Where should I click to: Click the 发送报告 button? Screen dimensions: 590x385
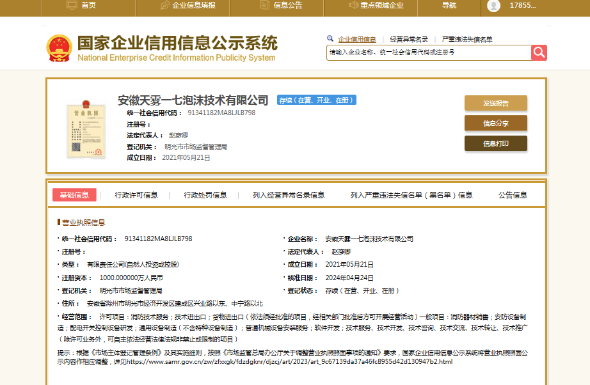pos(495,103)
